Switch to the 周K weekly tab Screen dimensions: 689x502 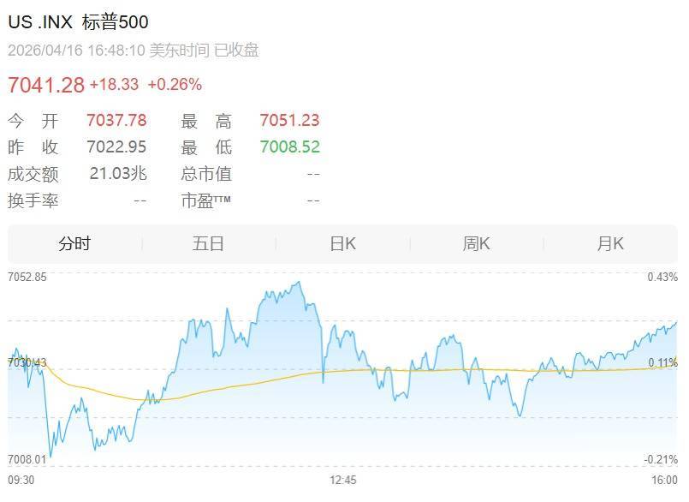[x=476, y=244]
